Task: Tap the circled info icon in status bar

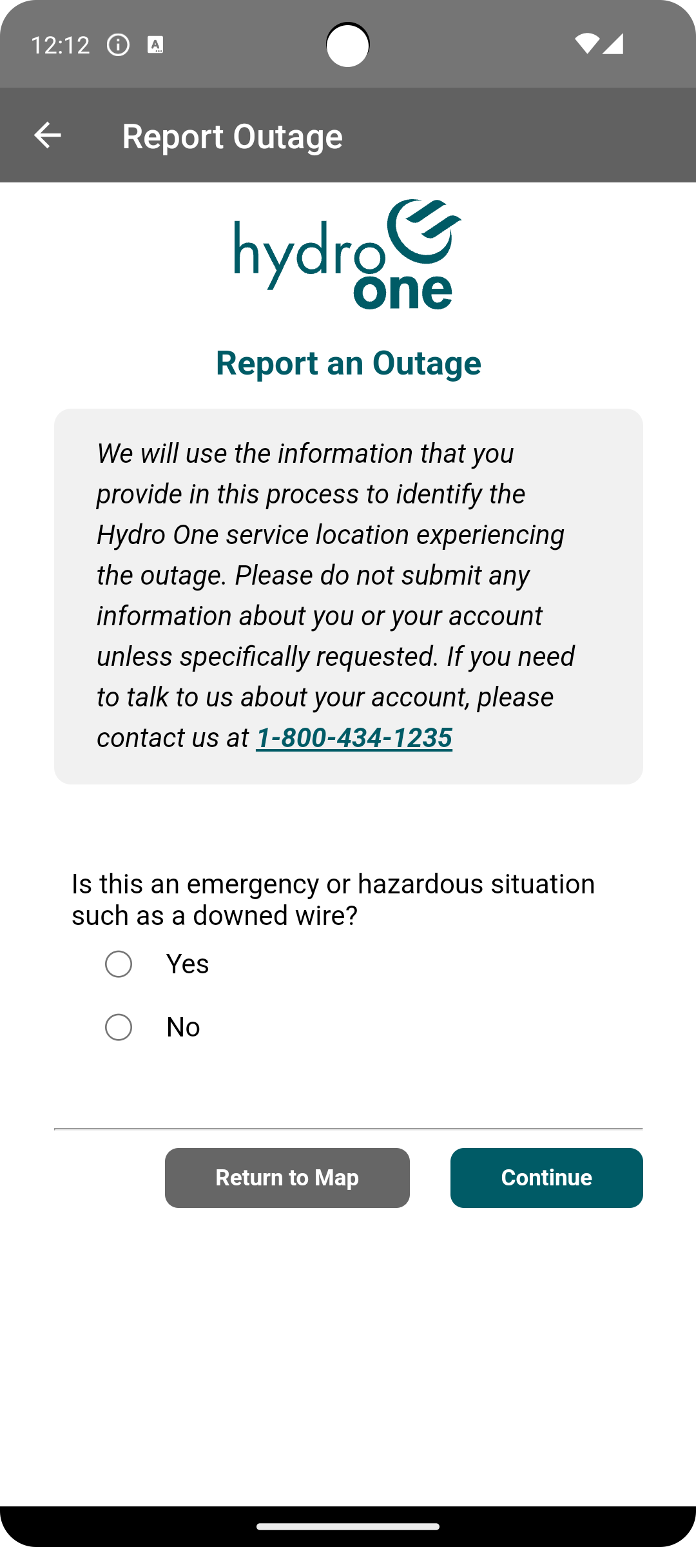Action: pos(118,45)
